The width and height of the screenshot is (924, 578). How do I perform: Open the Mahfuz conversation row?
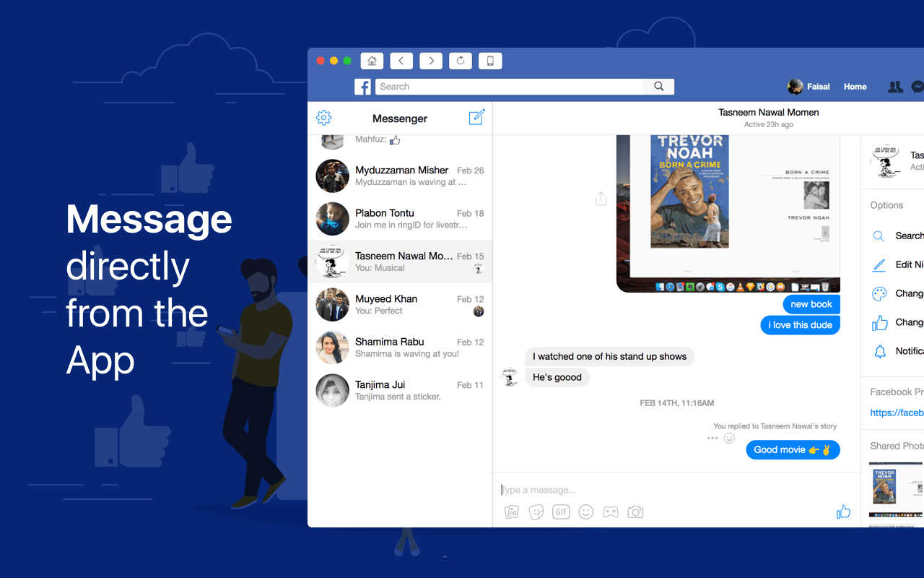[x=400, y=144]
